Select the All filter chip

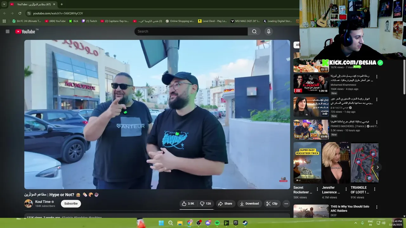point(297,45)
